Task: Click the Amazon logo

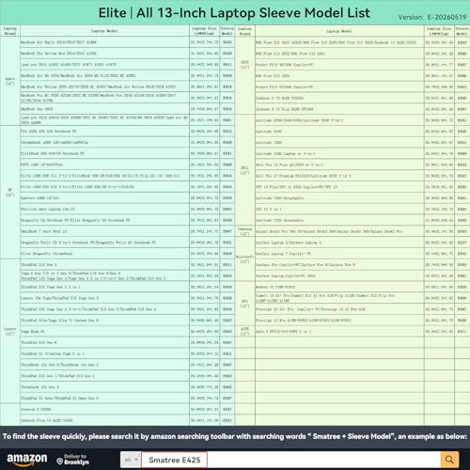Action: [x=27, y=459]
